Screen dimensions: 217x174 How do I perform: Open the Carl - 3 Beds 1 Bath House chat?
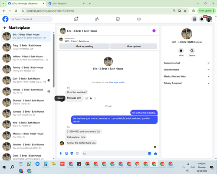click(x=26, y=80)
